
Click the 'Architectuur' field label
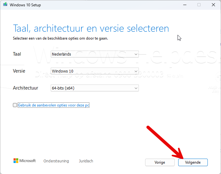tap(25, 88)
